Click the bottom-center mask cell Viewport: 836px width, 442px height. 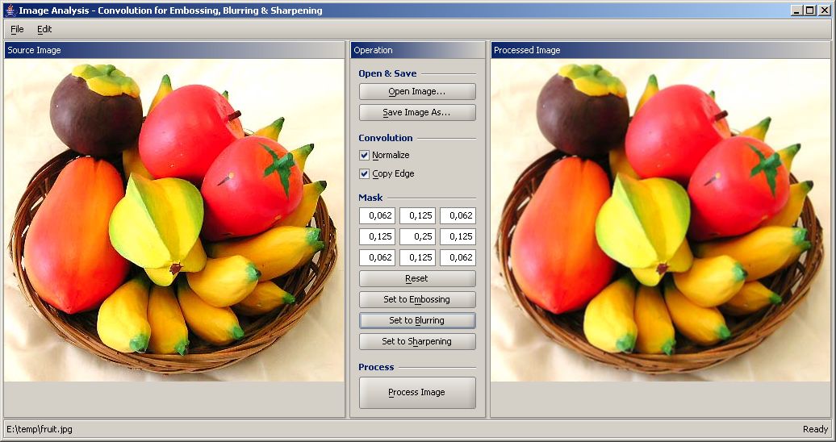(x=417, y=258)
